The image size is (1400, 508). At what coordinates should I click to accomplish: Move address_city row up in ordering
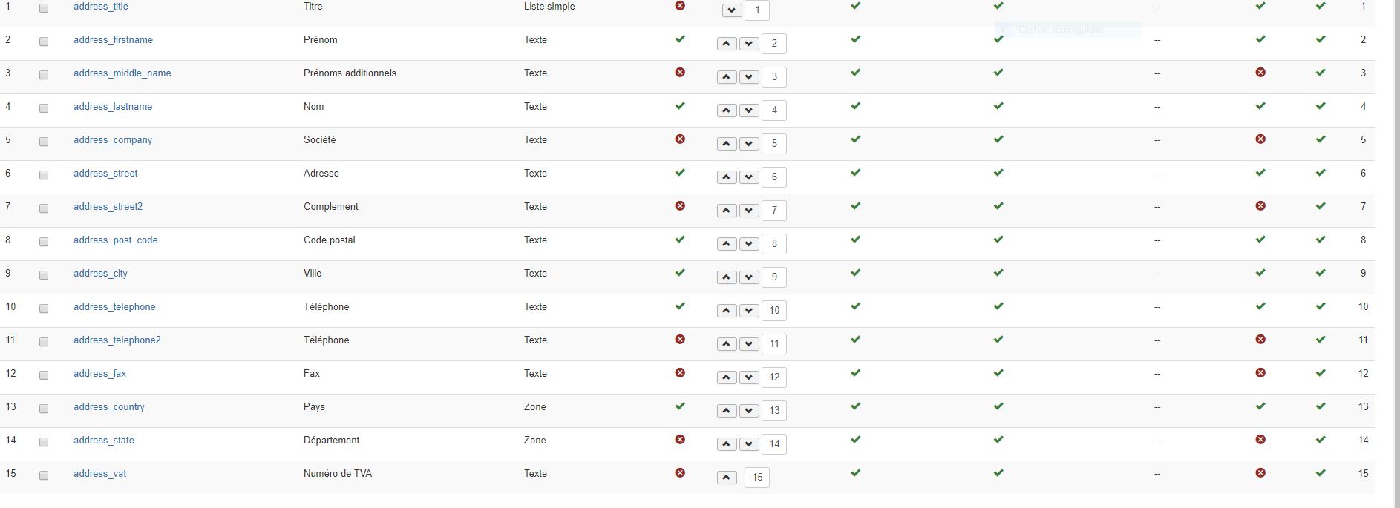[x=727, y=277]
